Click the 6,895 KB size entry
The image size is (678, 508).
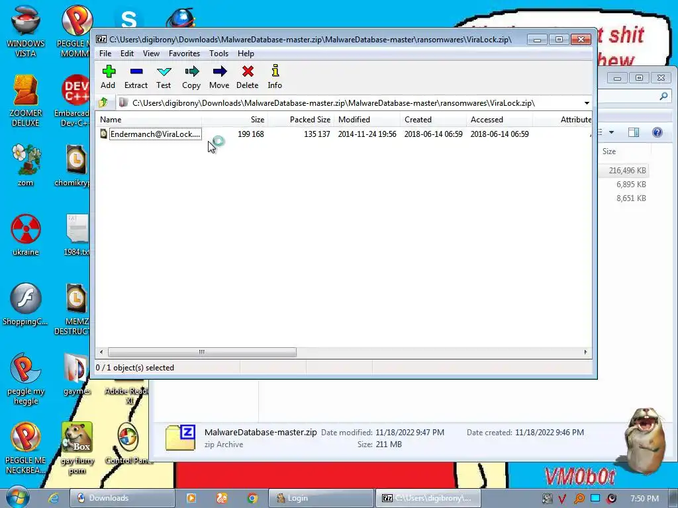pos(631,185)
